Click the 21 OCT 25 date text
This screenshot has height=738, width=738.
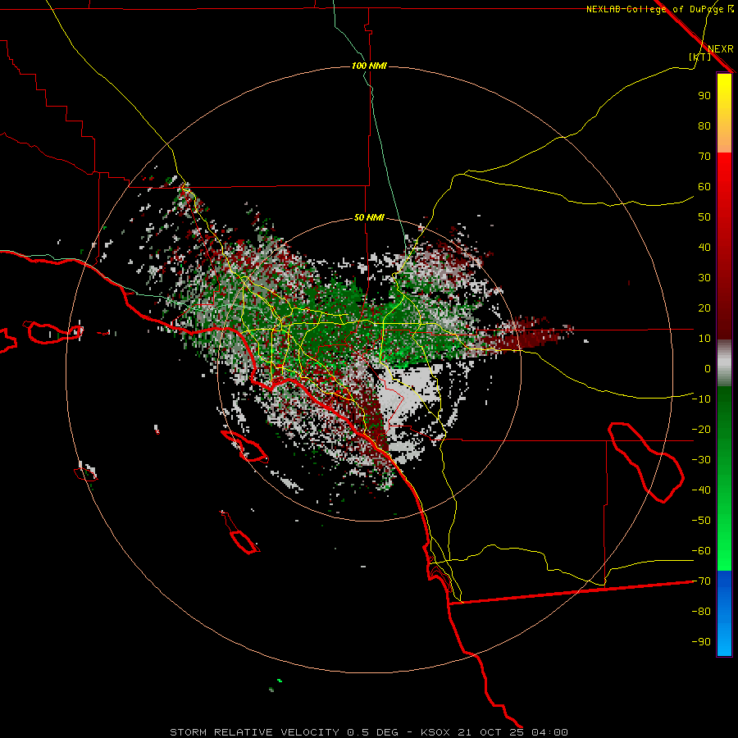[490, 732]
